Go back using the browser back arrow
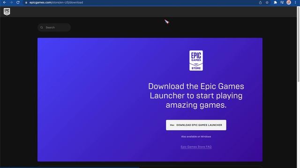Viewport: 300px width, 168px height. tap(4, 2)
